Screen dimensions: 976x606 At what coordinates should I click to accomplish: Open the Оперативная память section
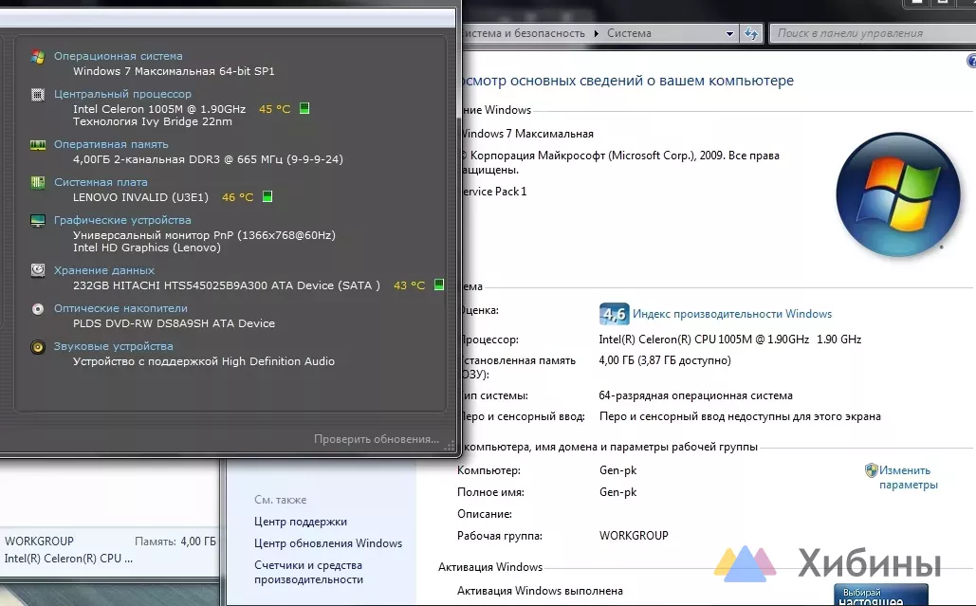point(111,144)
